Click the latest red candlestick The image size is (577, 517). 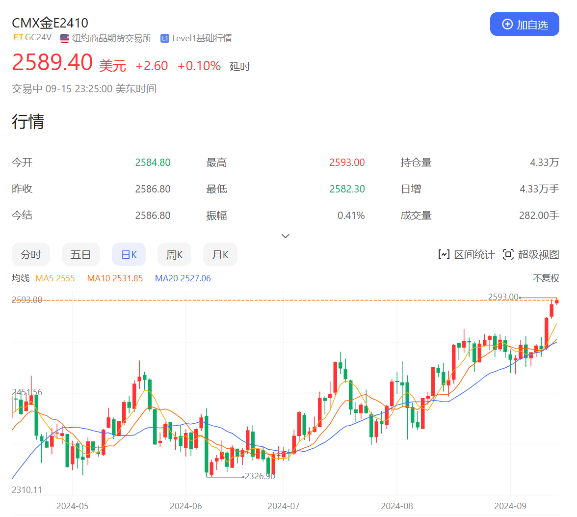(557, 302)
